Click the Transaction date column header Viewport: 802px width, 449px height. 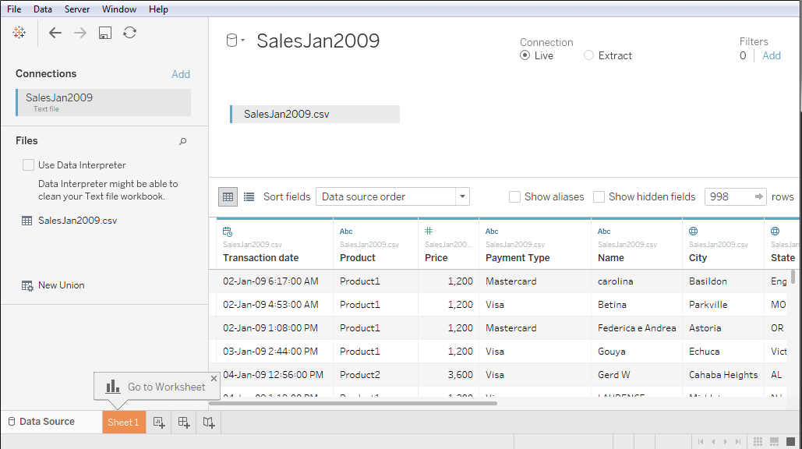[274, 245]
